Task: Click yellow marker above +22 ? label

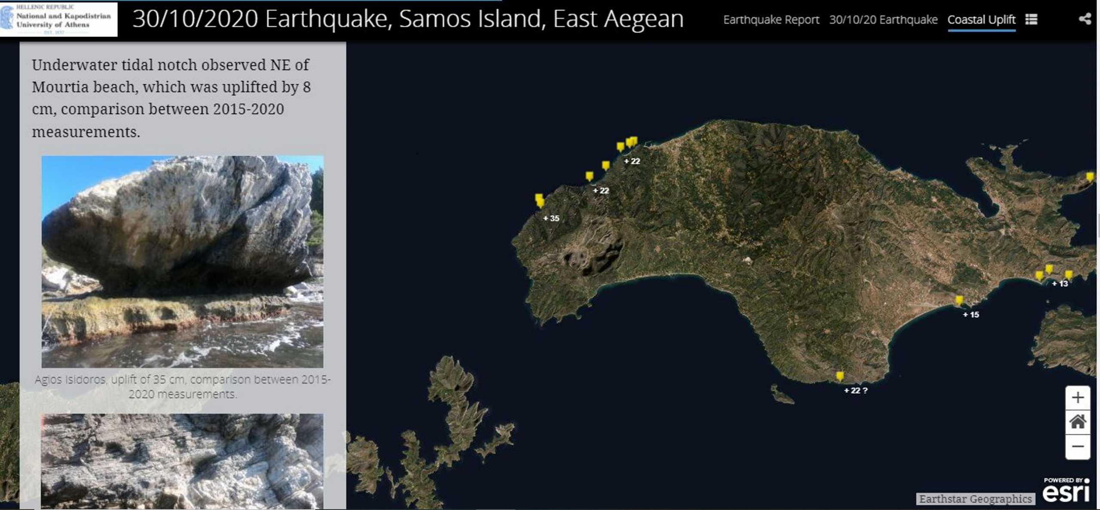Action: (x=840, y=376)
